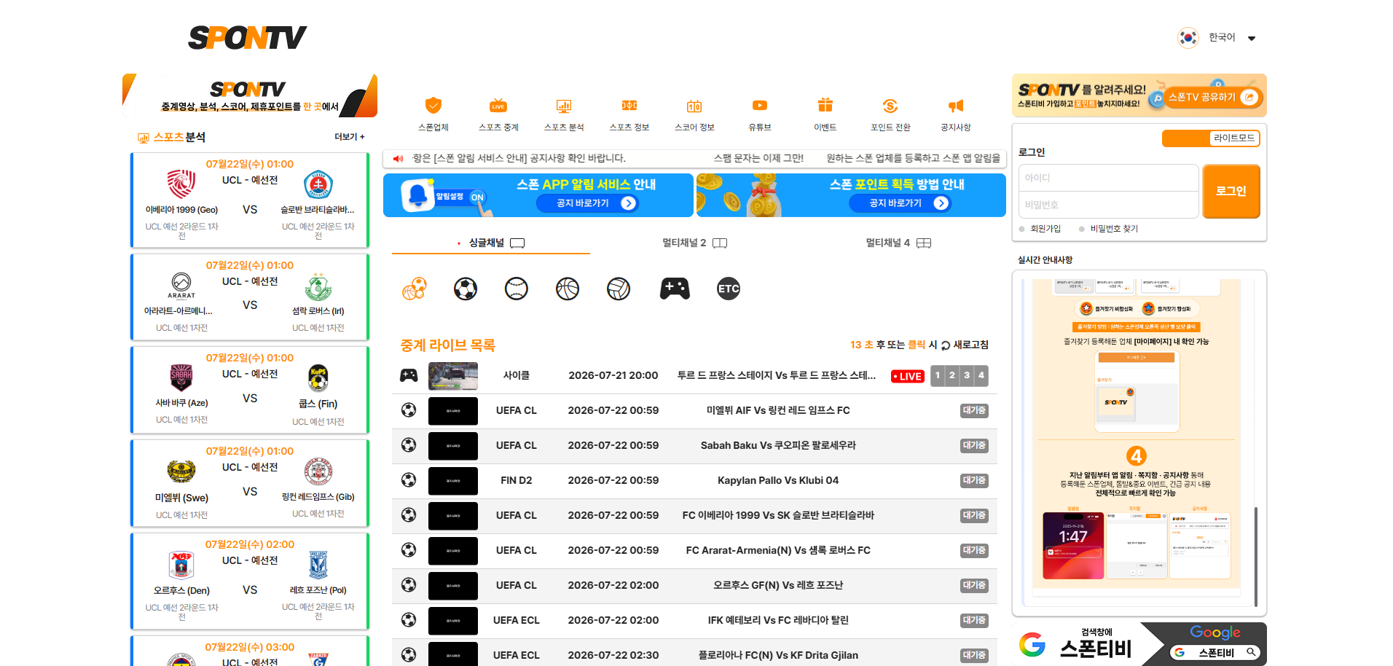Click the SPONTV logo in the header

tap(248, 38)
